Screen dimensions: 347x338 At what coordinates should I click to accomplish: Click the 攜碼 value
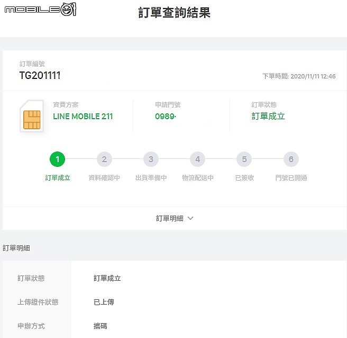tap(101, 326)
